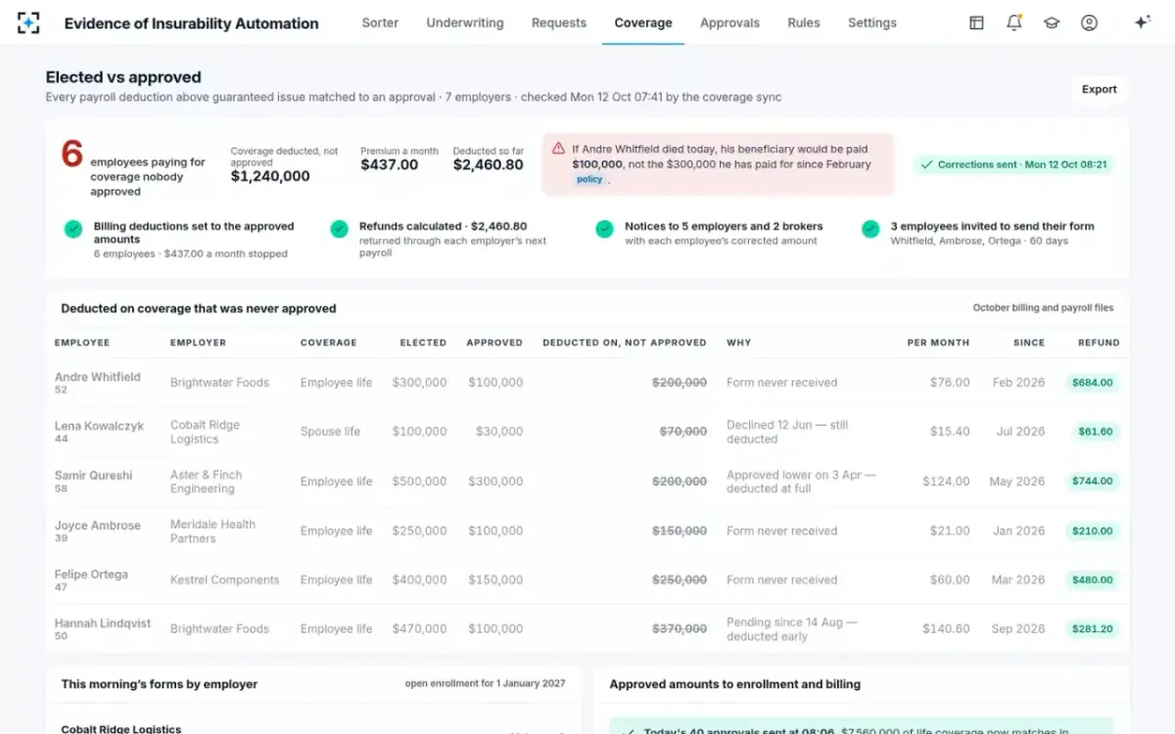
Task: Click the EMPLOYER column header
Action: (x=198, y=343)
